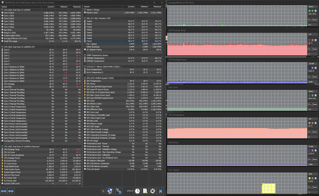The image size is (319, 196).
Task: Click Fit y on Fan 1 Speed graph
Action: (310, 187)
